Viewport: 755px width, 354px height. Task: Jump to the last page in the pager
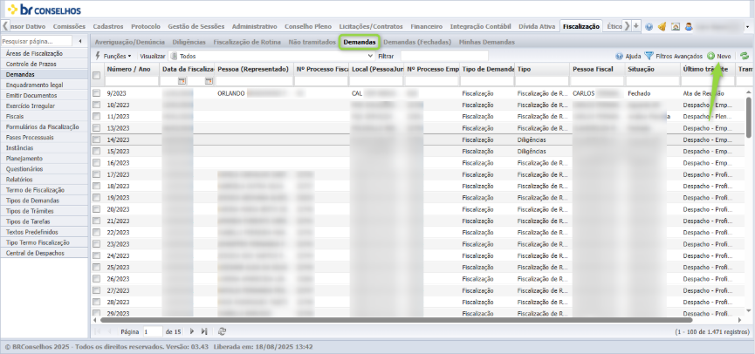(x=204, y=331)
